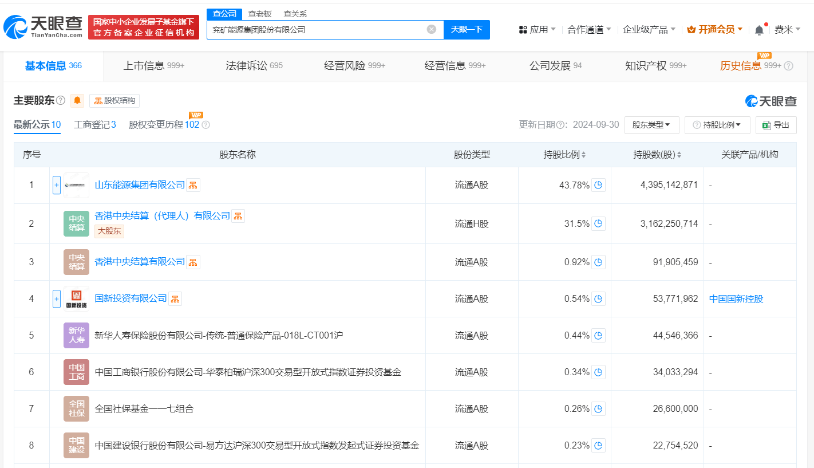Viewport: 814px width, 468px height.
Task: Switch to 公司发展 tab
Action: pos(555,66)
